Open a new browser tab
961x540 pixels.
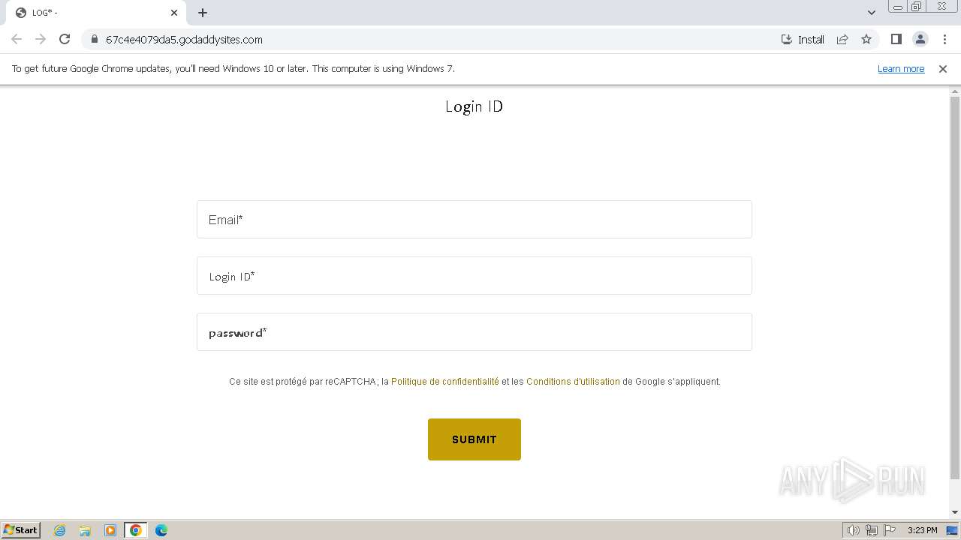coord(203,13)
